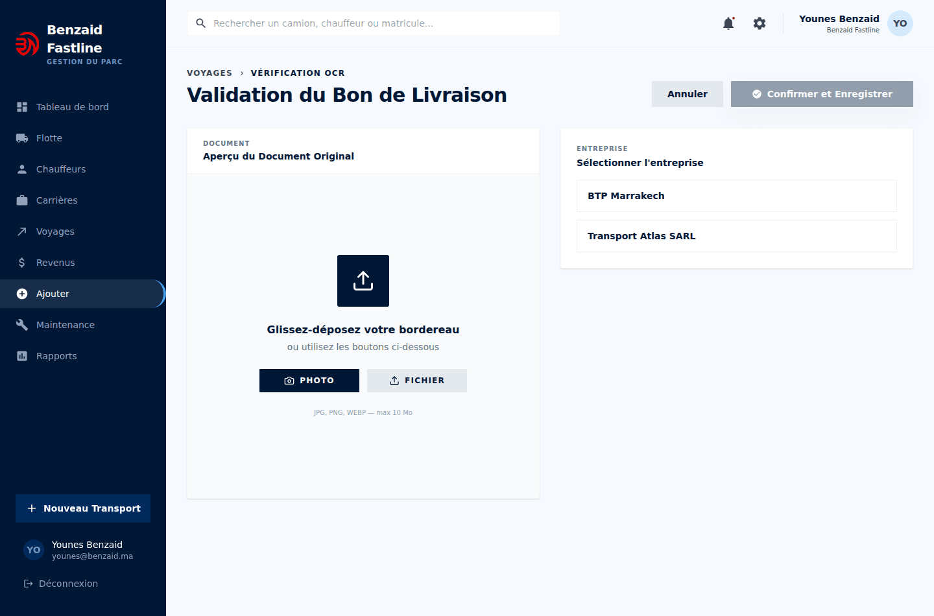Open Revenus section
The width and height of the screenshot is (934, 616).
(x=83, y=263)
